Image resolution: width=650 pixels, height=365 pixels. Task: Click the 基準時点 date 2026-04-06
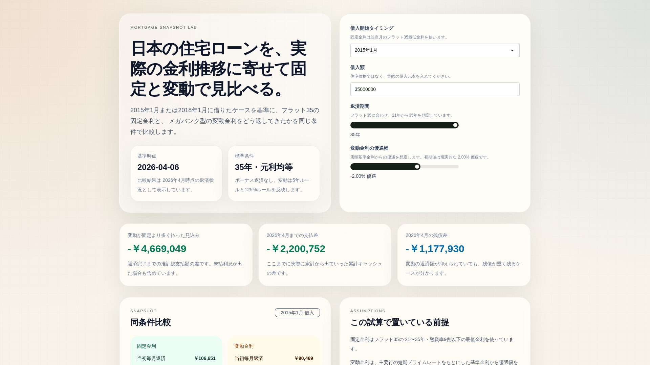158,167
